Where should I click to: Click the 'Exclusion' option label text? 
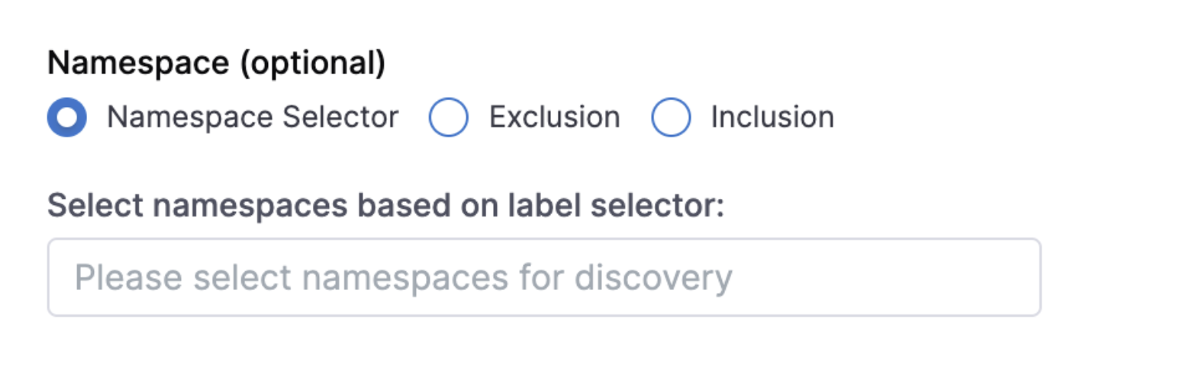pos(554,118)
